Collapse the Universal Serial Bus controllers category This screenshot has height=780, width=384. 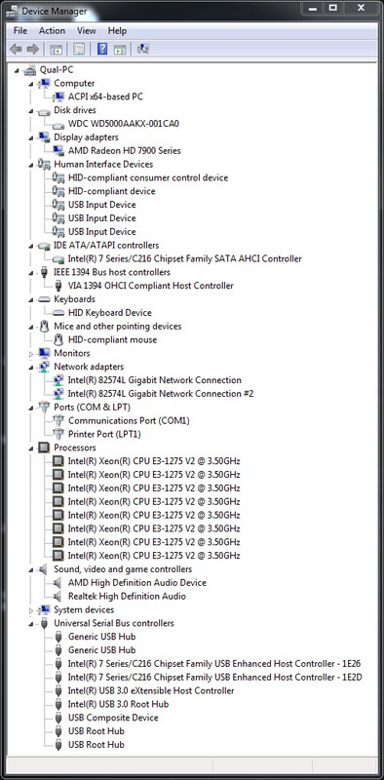(x=31, y=624)
